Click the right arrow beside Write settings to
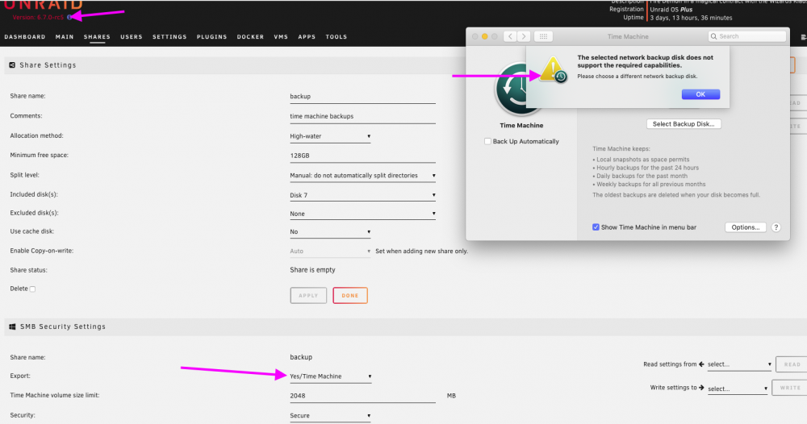The height and width of the screenshot is (424, 807). (x=701, y=388)
